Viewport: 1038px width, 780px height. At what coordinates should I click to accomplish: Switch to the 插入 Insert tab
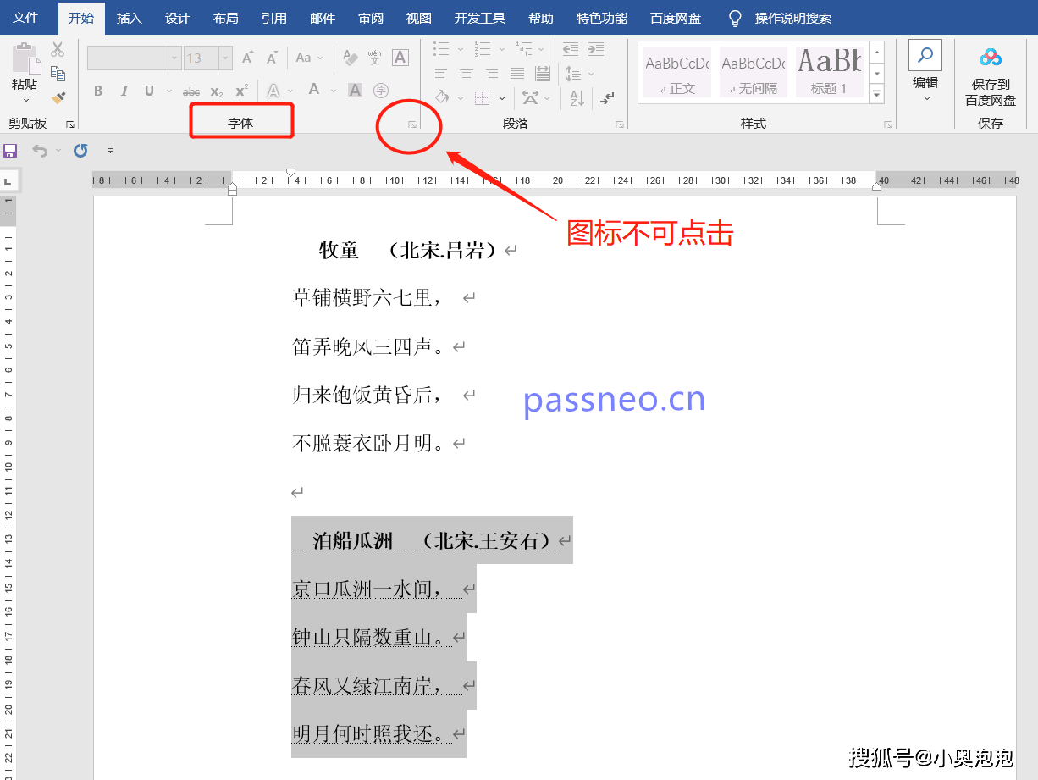130,19
